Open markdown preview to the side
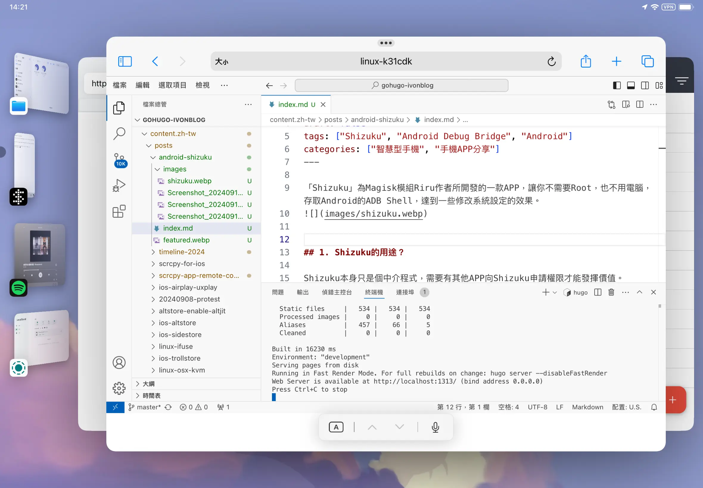This screenshot has width=703, height=488. click(626, 104)
